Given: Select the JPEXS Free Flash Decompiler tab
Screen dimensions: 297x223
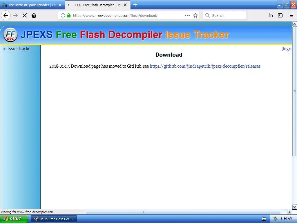Looking at the screenshot, I should (97, 5).
